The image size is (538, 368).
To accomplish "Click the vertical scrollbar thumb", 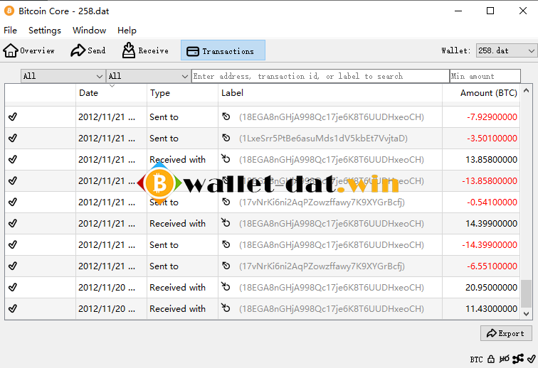I will 526,293.
